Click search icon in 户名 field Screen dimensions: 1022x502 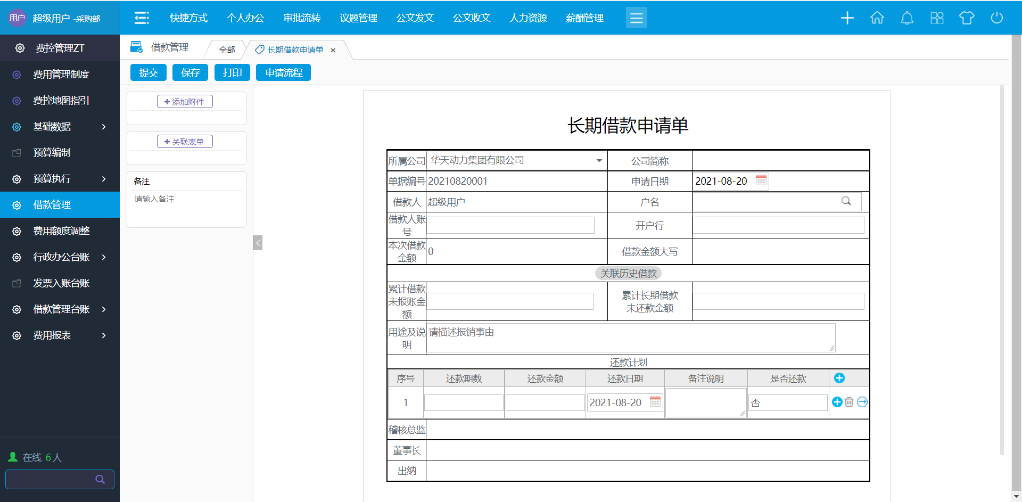(846, 201)
